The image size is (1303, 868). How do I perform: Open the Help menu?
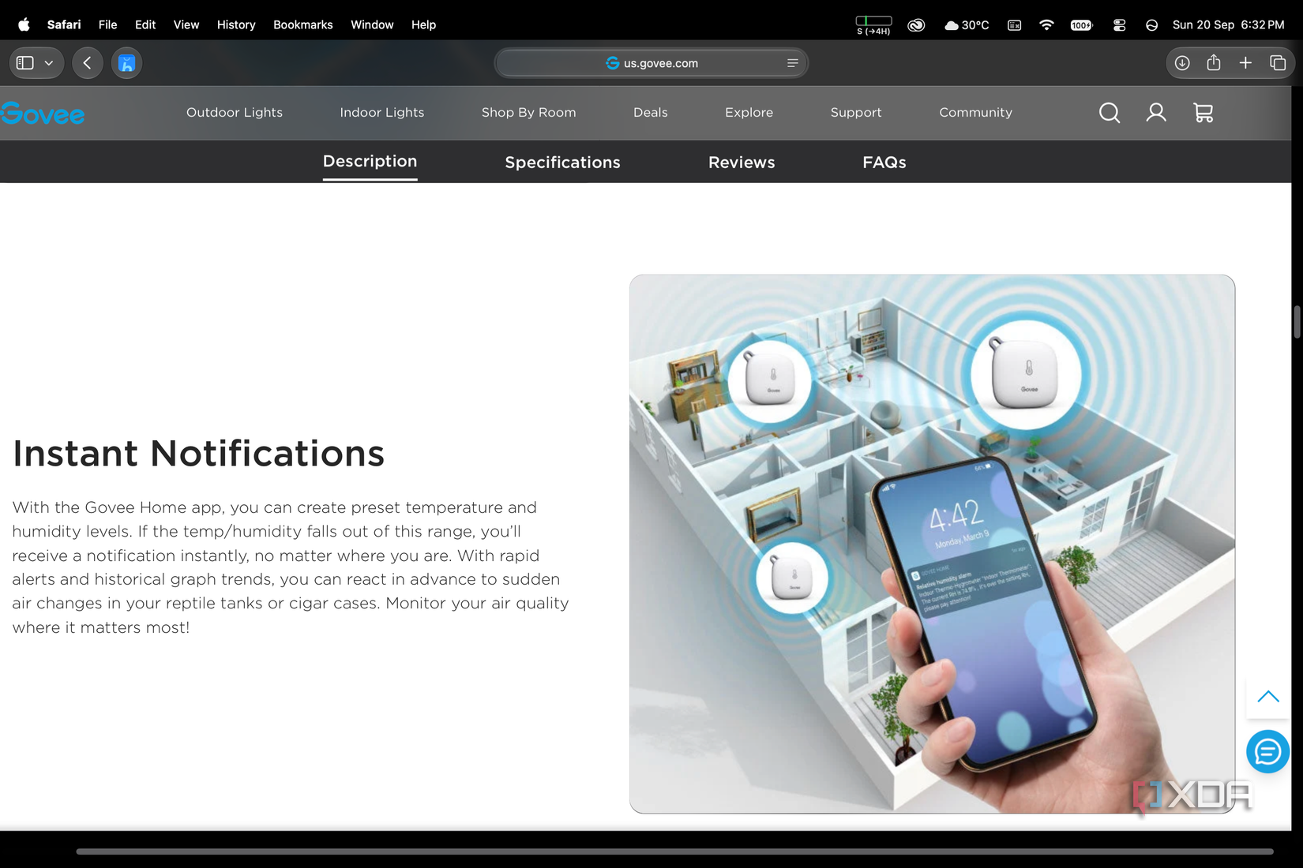pos(423,24)
